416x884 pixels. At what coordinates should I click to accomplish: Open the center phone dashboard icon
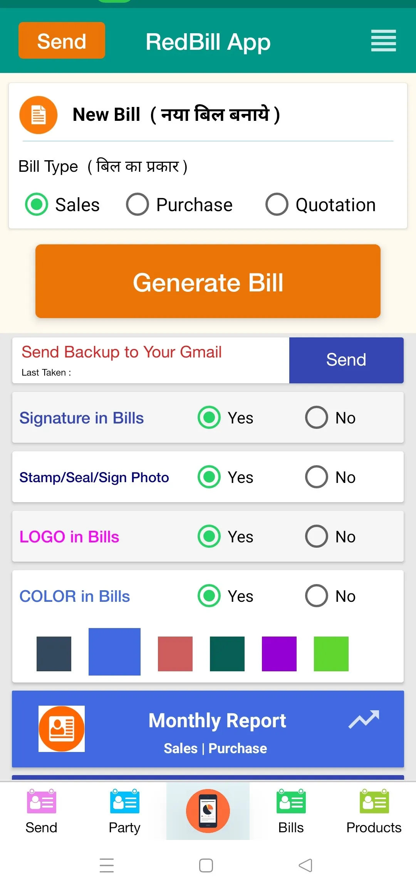tap(208, 811)
